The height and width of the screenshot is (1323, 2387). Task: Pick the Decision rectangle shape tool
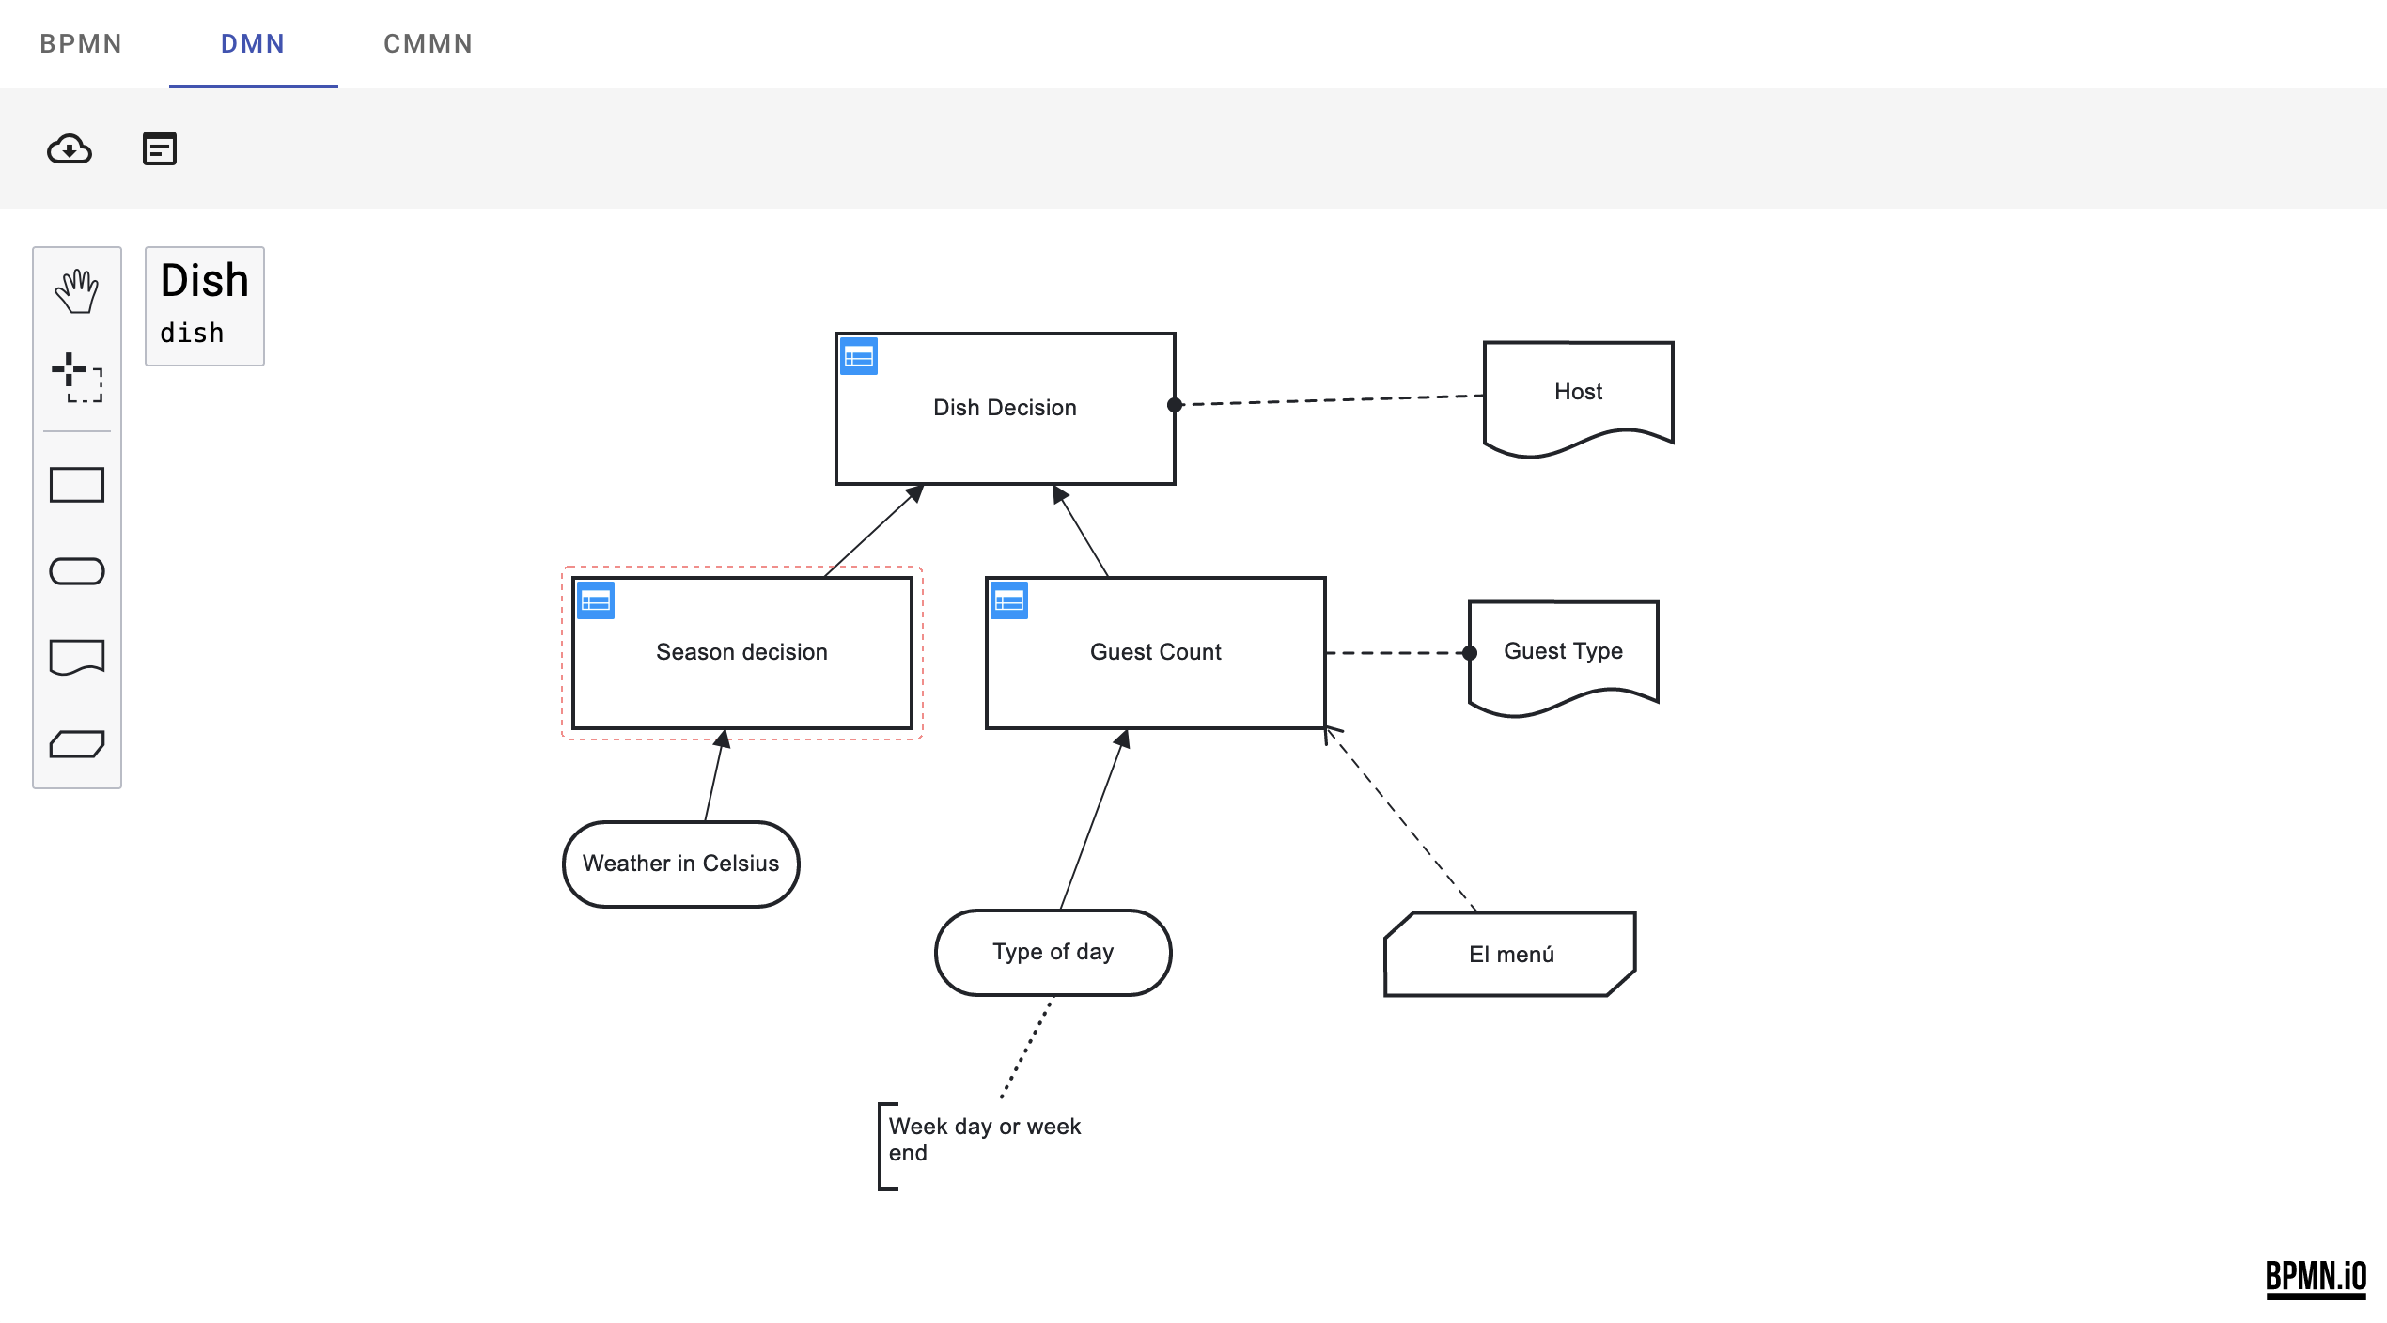[x=77, y=485]
